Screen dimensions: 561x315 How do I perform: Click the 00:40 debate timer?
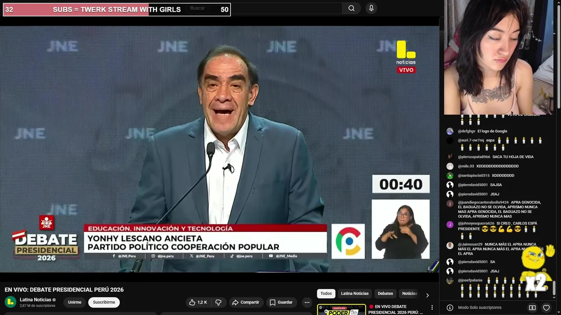click(x=401, y=184)
